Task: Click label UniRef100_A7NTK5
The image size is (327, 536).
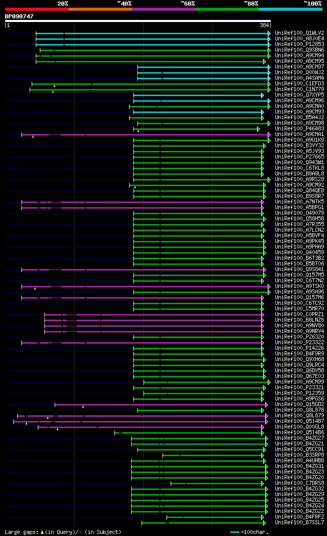Action: [x=299, y=202]
